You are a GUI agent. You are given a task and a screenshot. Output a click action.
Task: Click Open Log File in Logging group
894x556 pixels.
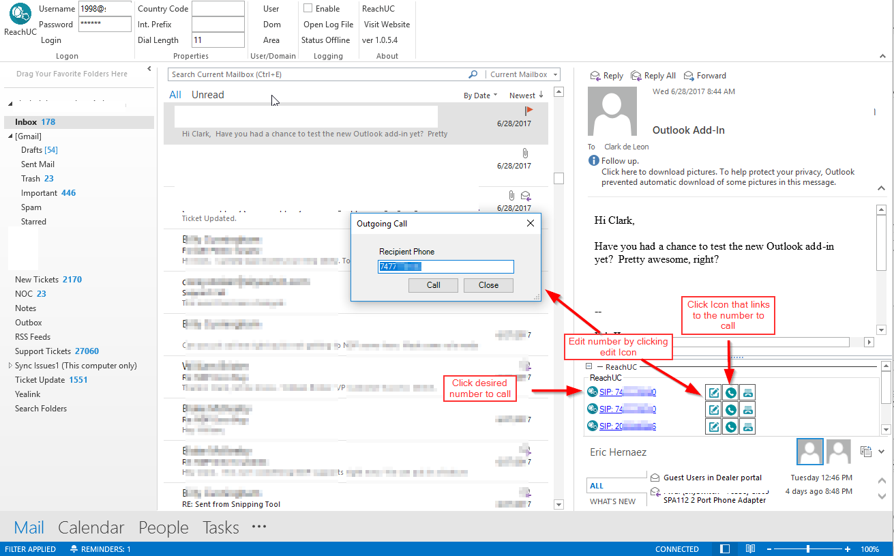[329, 25]
